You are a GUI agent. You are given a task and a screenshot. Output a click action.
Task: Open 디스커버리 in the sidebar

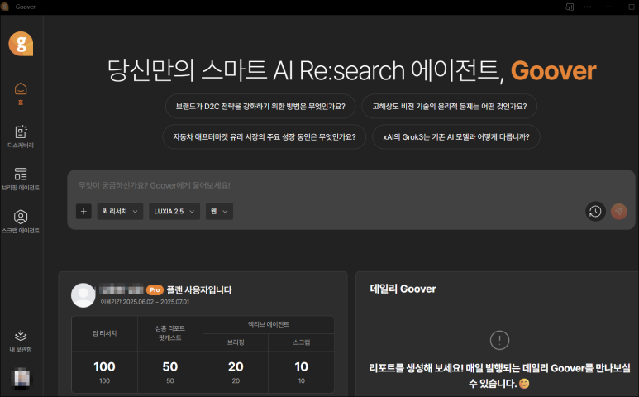21,136
